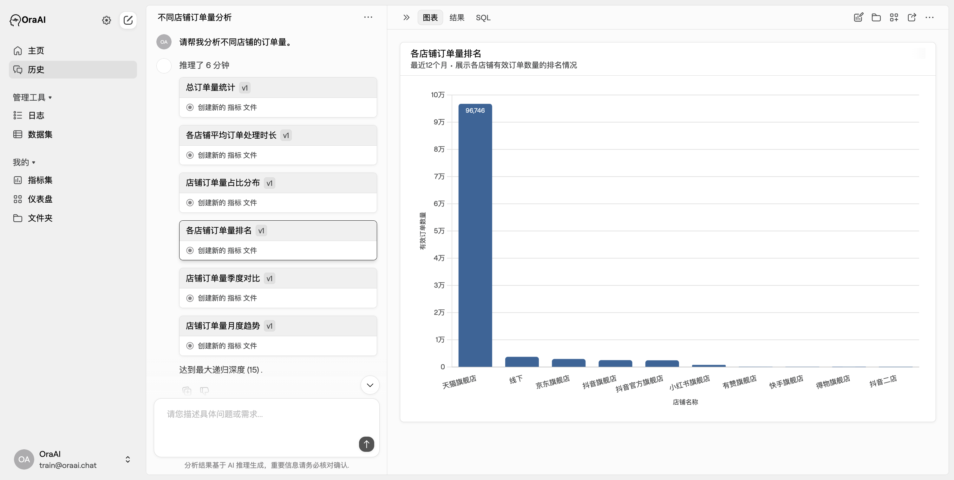Click the 天猫旗舰店 bar in chart
954x480 pixels.
pyautogui.click(x=475, y=237)
